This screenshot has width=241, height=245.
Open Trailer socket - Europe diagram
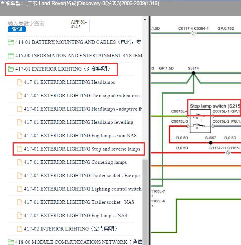82,176
